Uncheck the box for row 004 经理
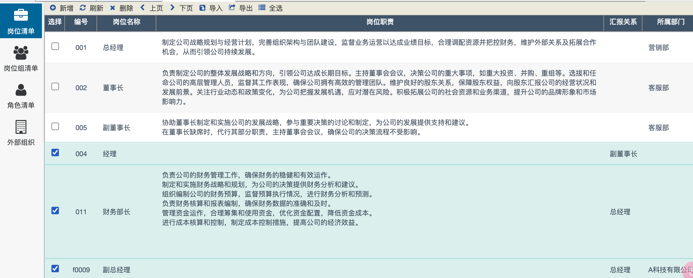Screen dimensions: 693x278 [x=55, y=152]
